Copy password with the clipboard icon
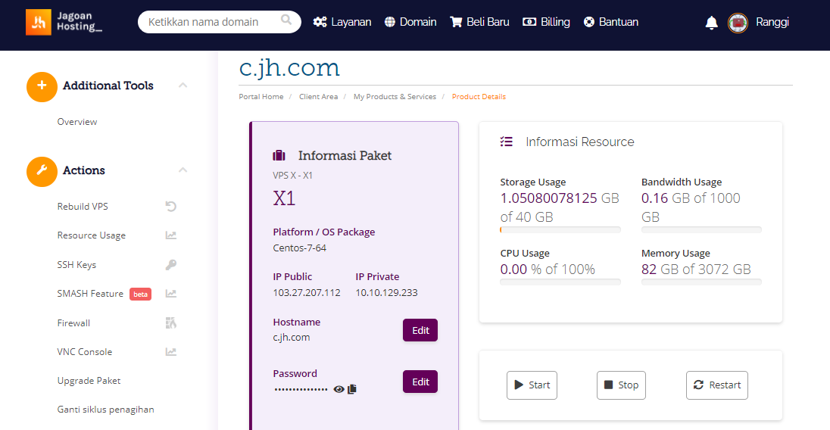The width and height of the screenshot is (830, 430). 352,389
